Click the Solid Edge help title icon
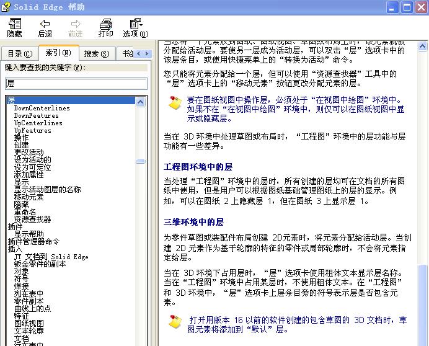This screenshot has width=429, height=346. pos(6,7)
